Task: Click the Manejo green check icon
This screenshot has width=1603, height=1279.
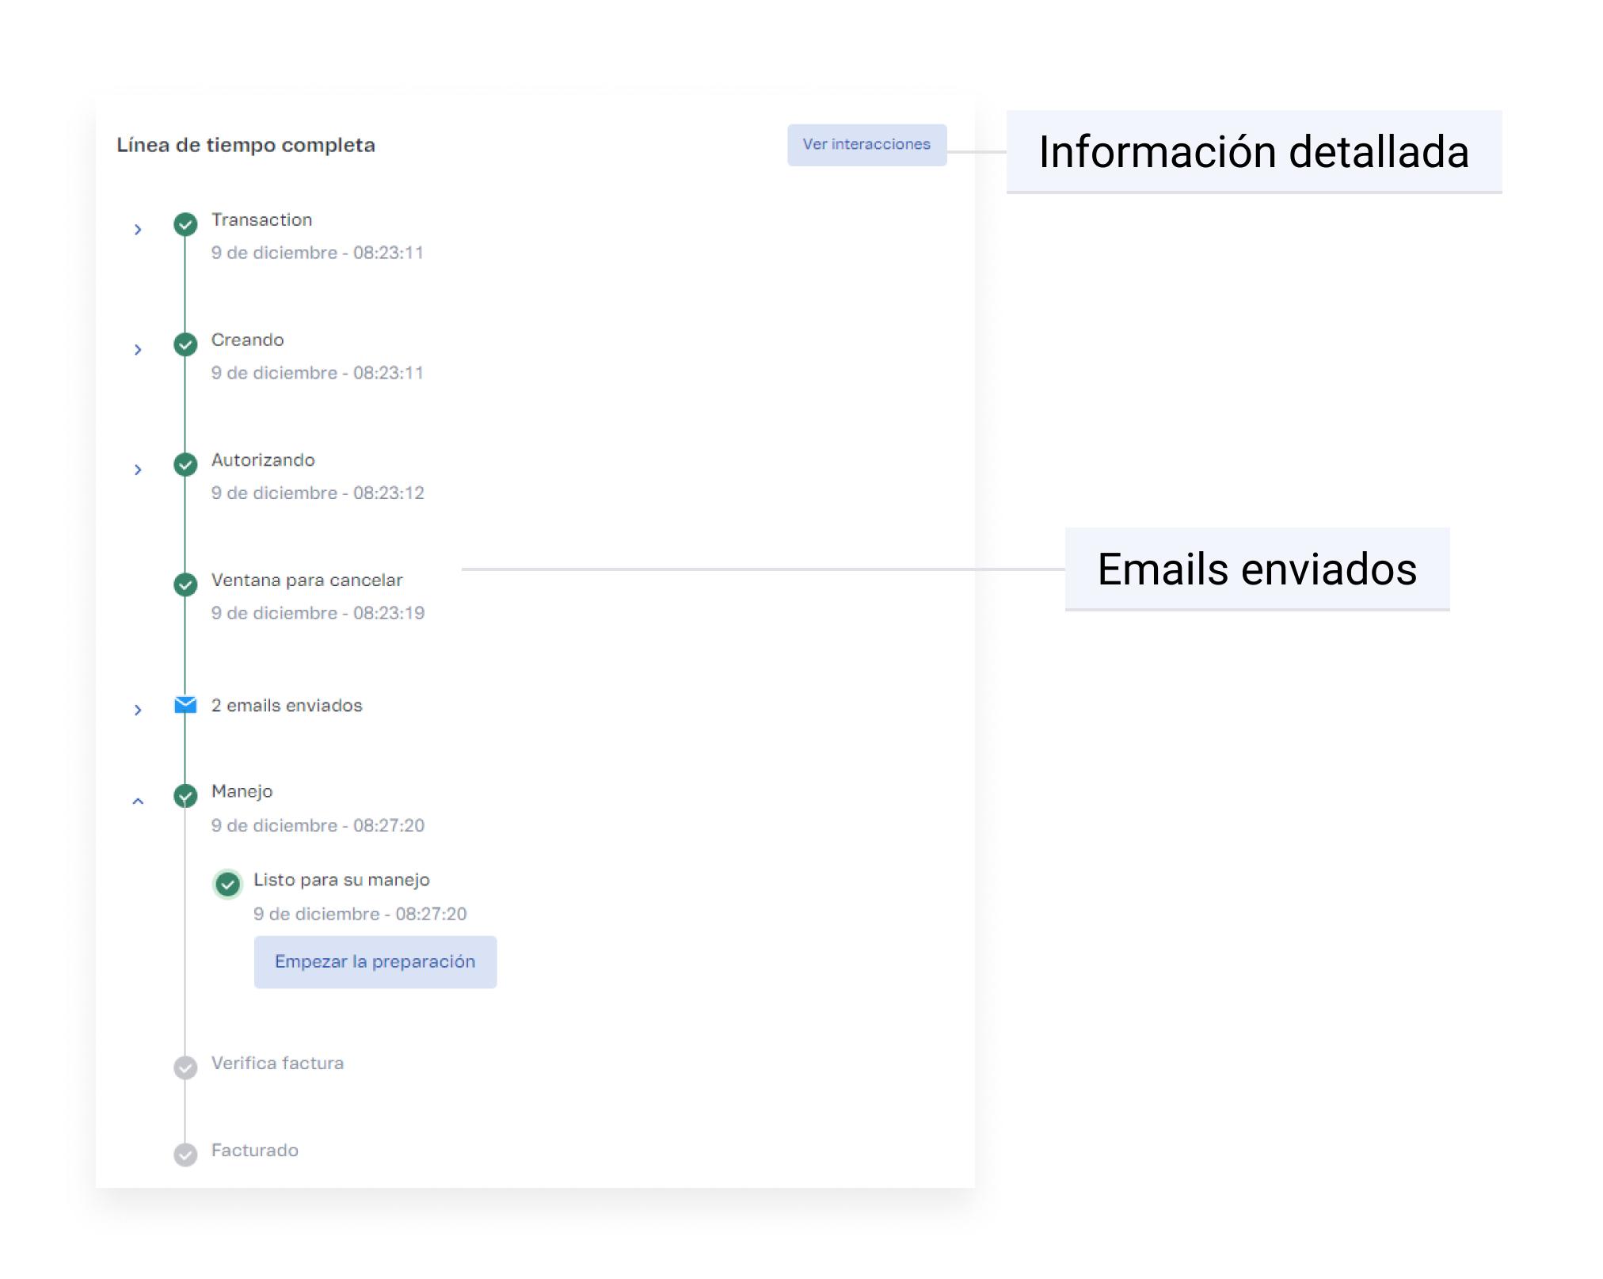Action: (185, 795)
